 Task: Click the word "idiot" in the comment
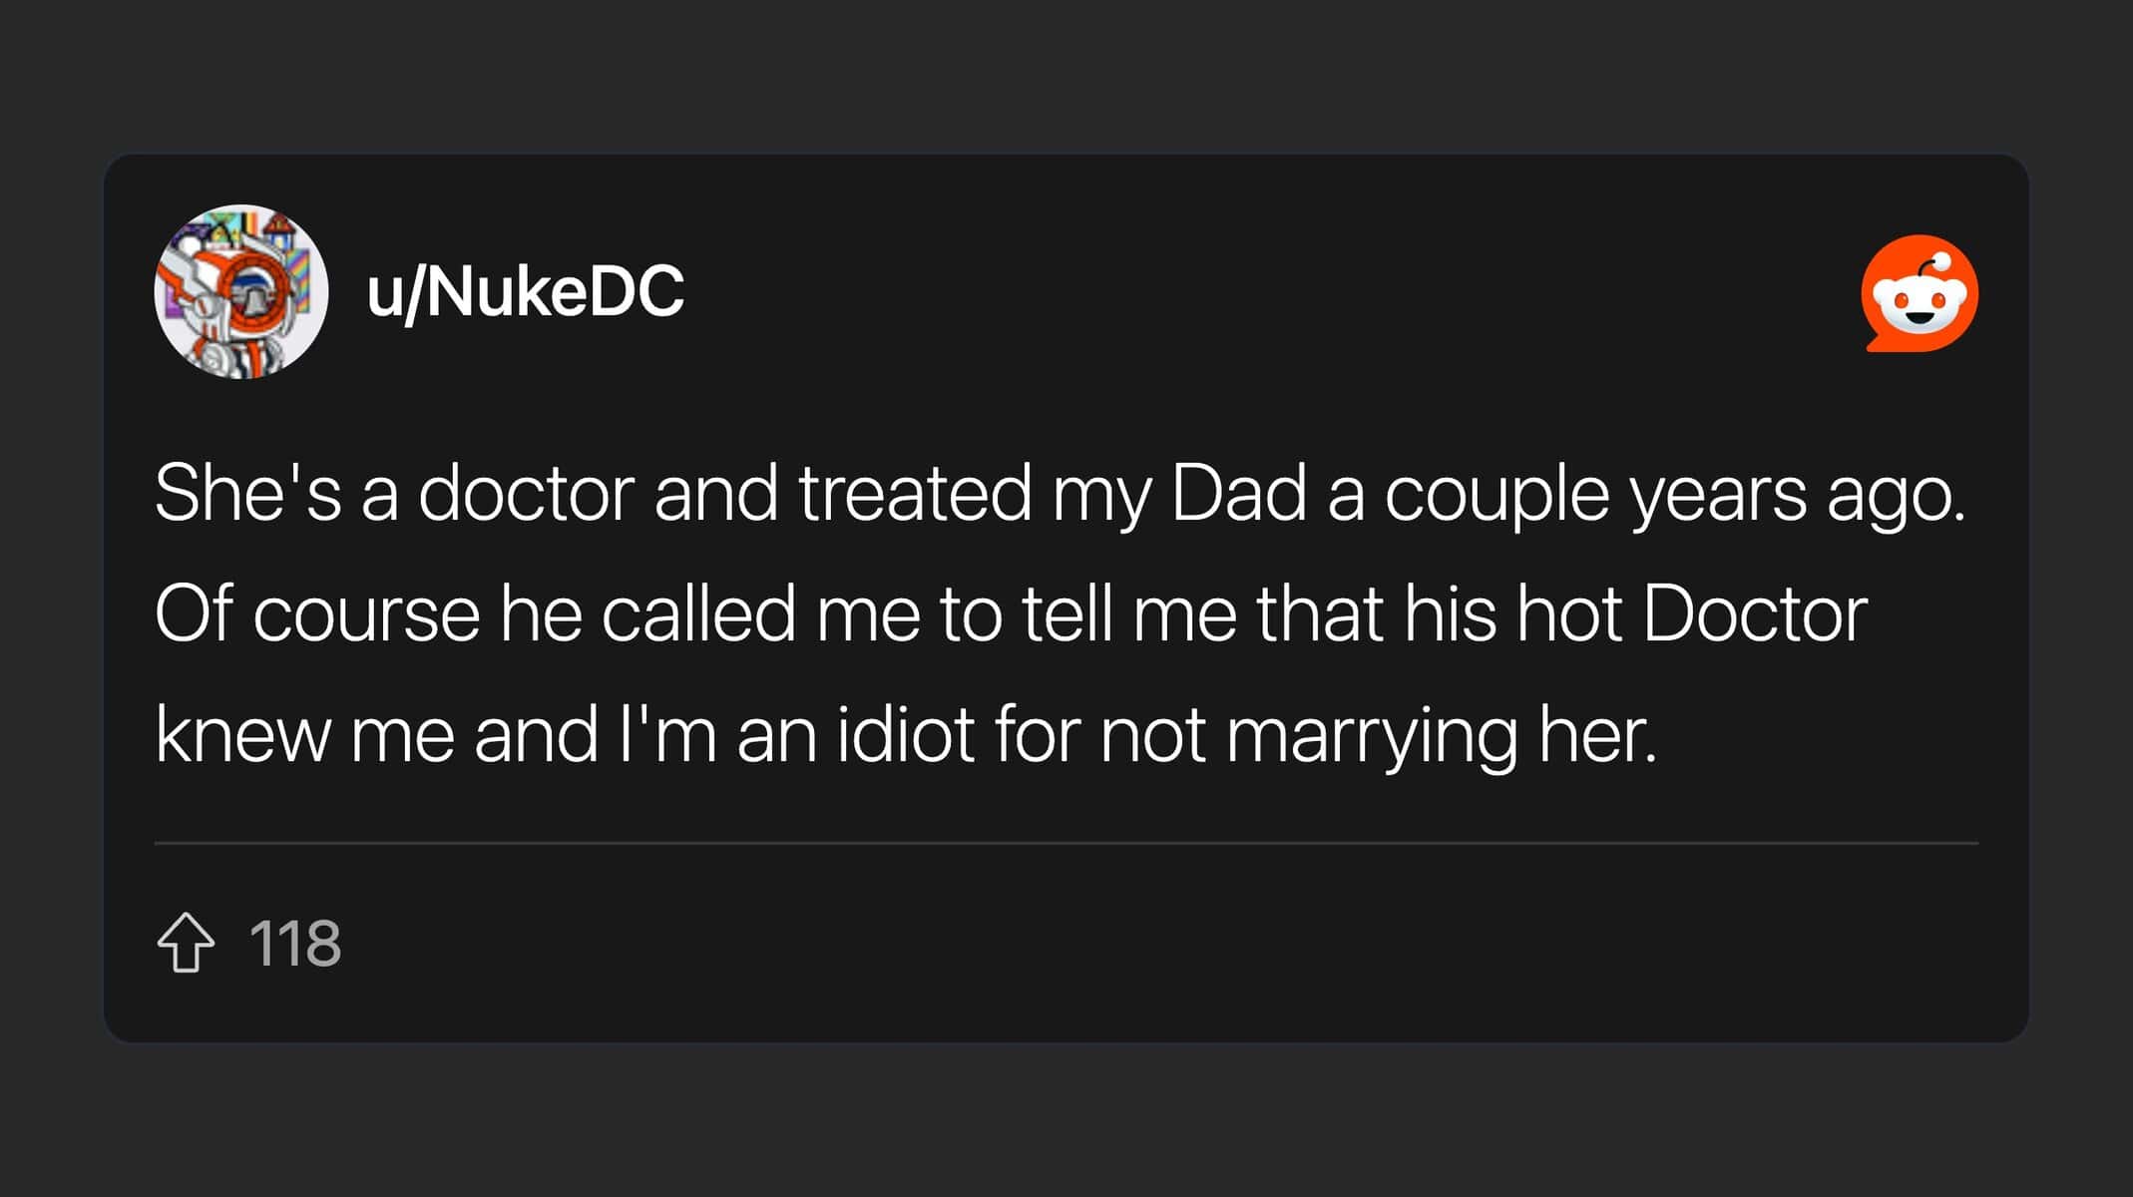tap(905, 735)
